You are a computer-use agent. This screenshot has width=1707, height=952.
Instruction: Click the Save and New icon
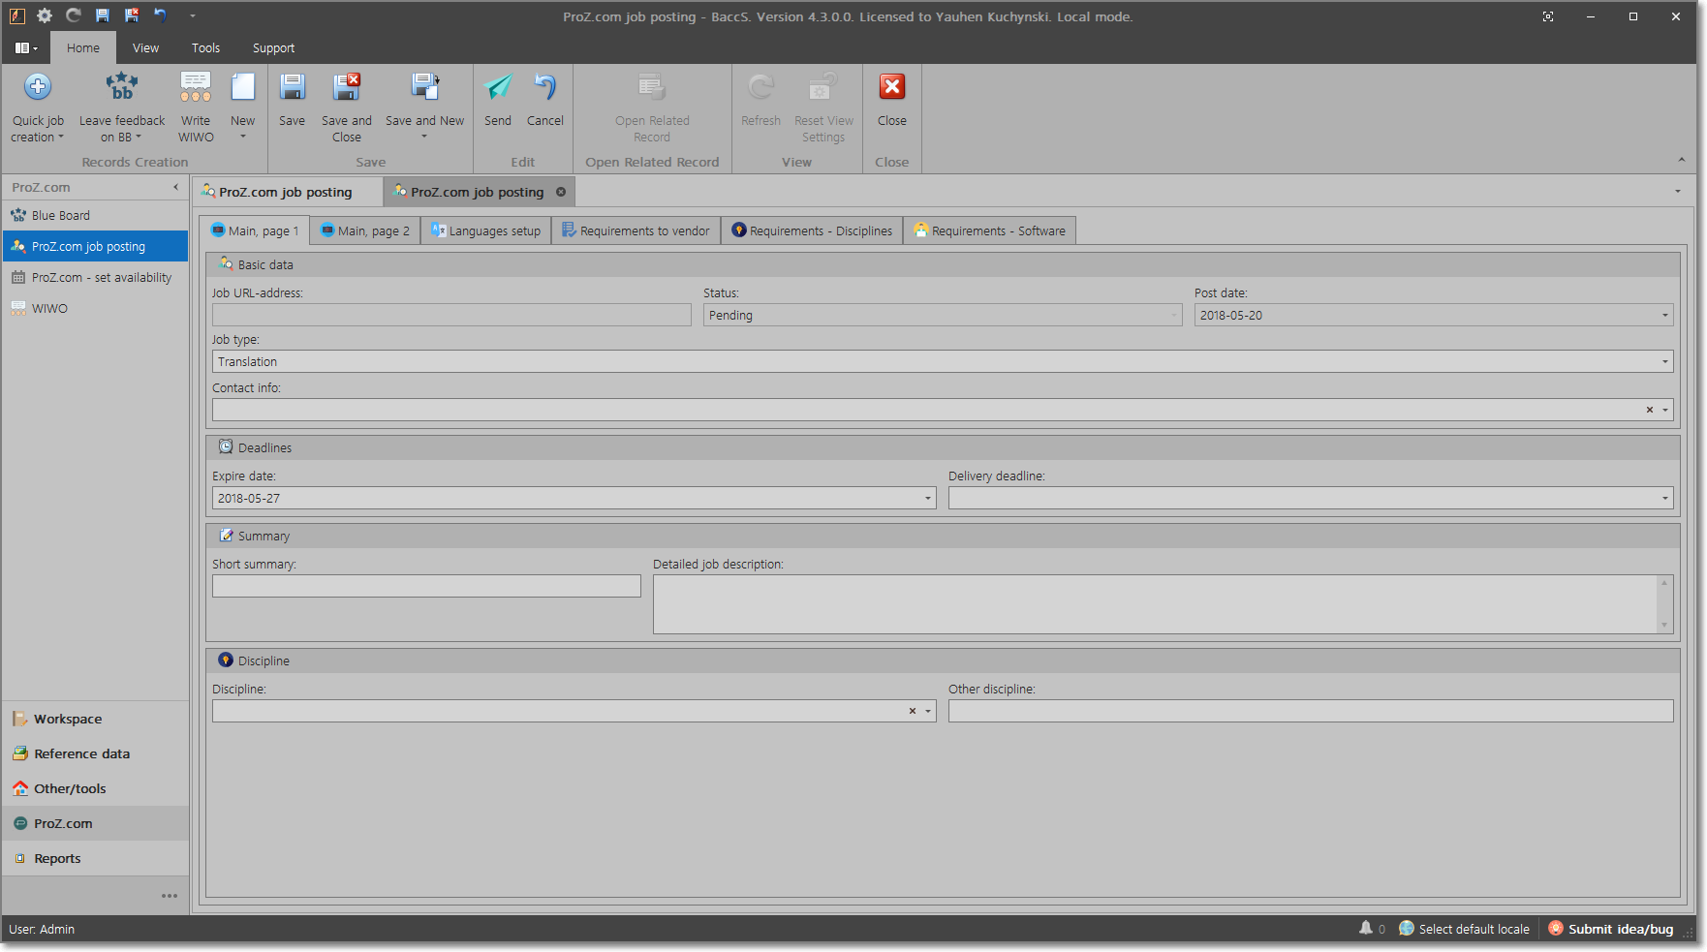point(424,87)
